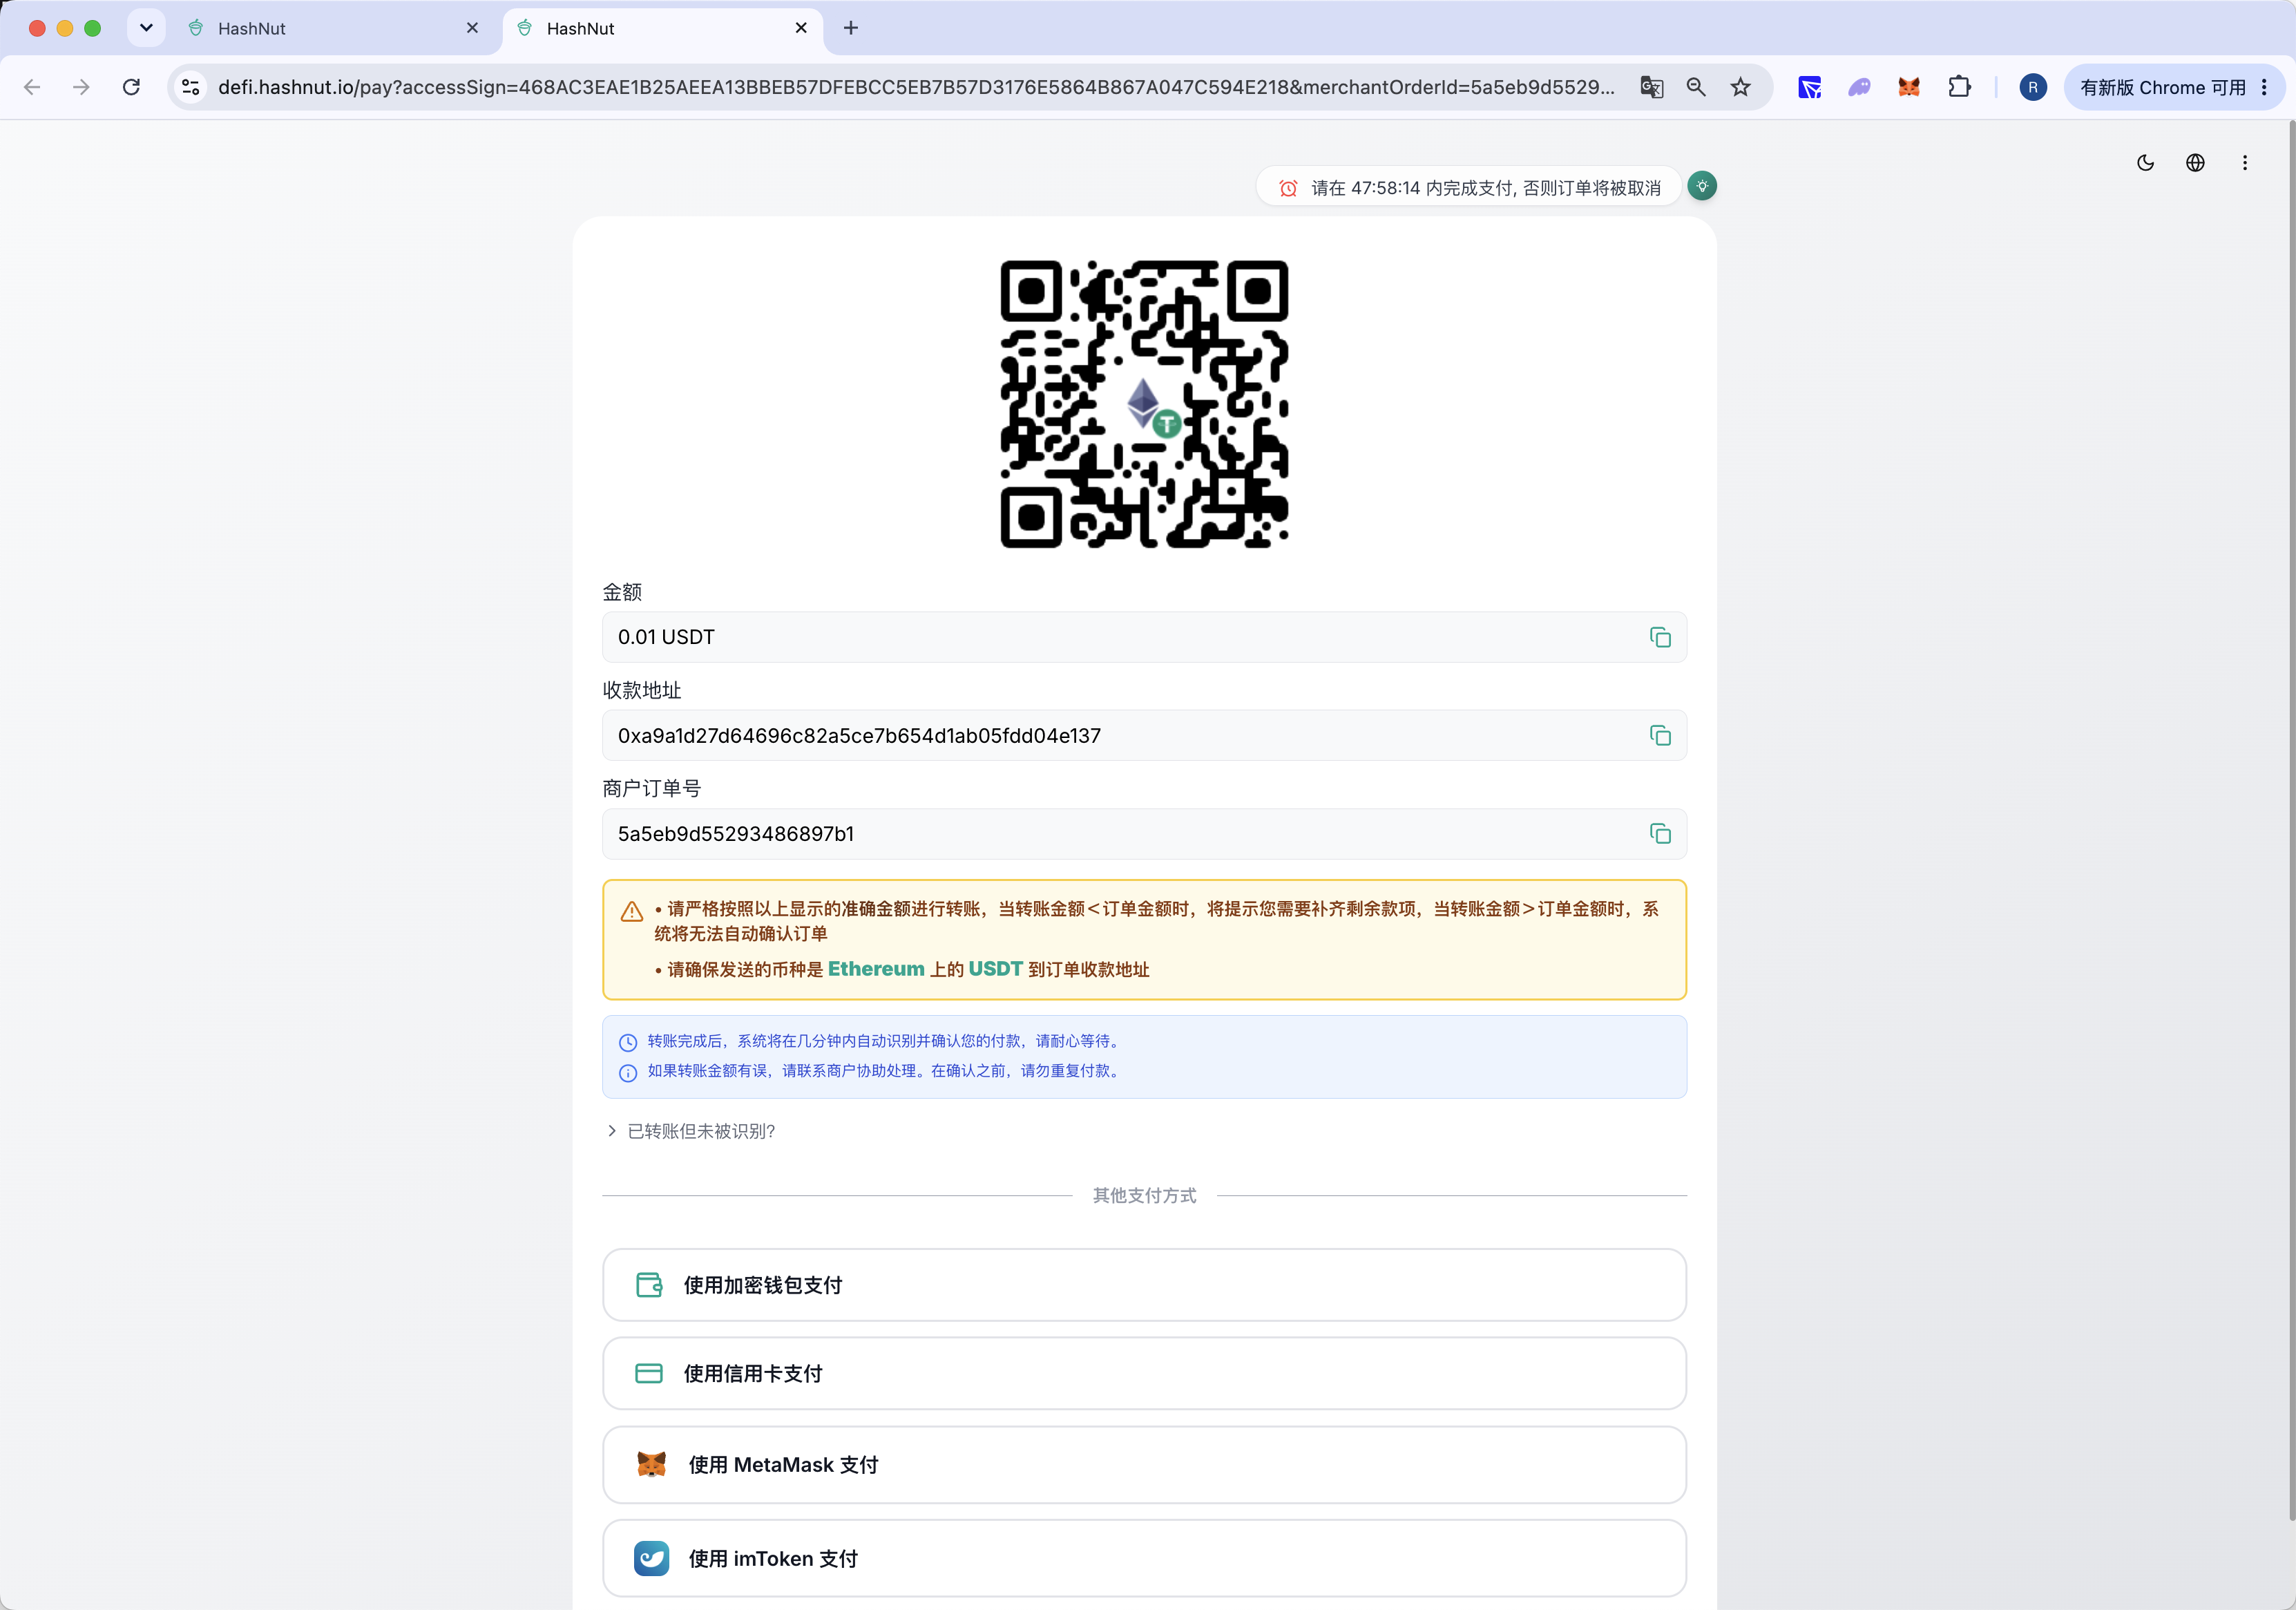Click the 其他支付方式 divider label
2296x1610 pixels.
(1144, 1195)
